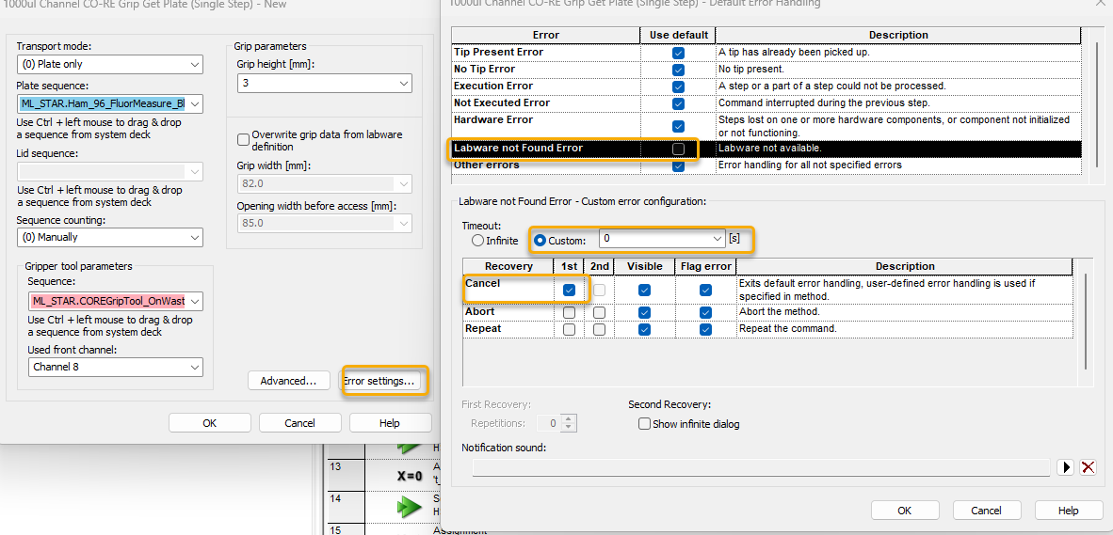The image size is (1113, 535).
Task: Expand the Custom timeout seconds dropdown
Action: coord(718,240)
